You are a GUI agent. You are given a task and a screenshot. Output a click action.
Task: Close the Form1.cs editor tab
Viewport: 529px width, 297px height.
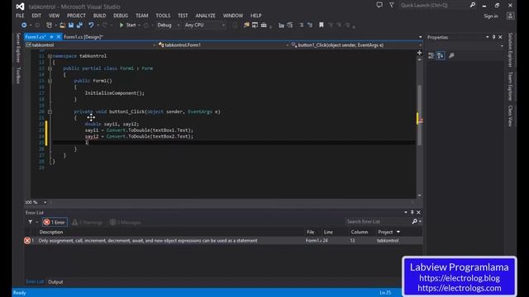click(x=59, y=36)
